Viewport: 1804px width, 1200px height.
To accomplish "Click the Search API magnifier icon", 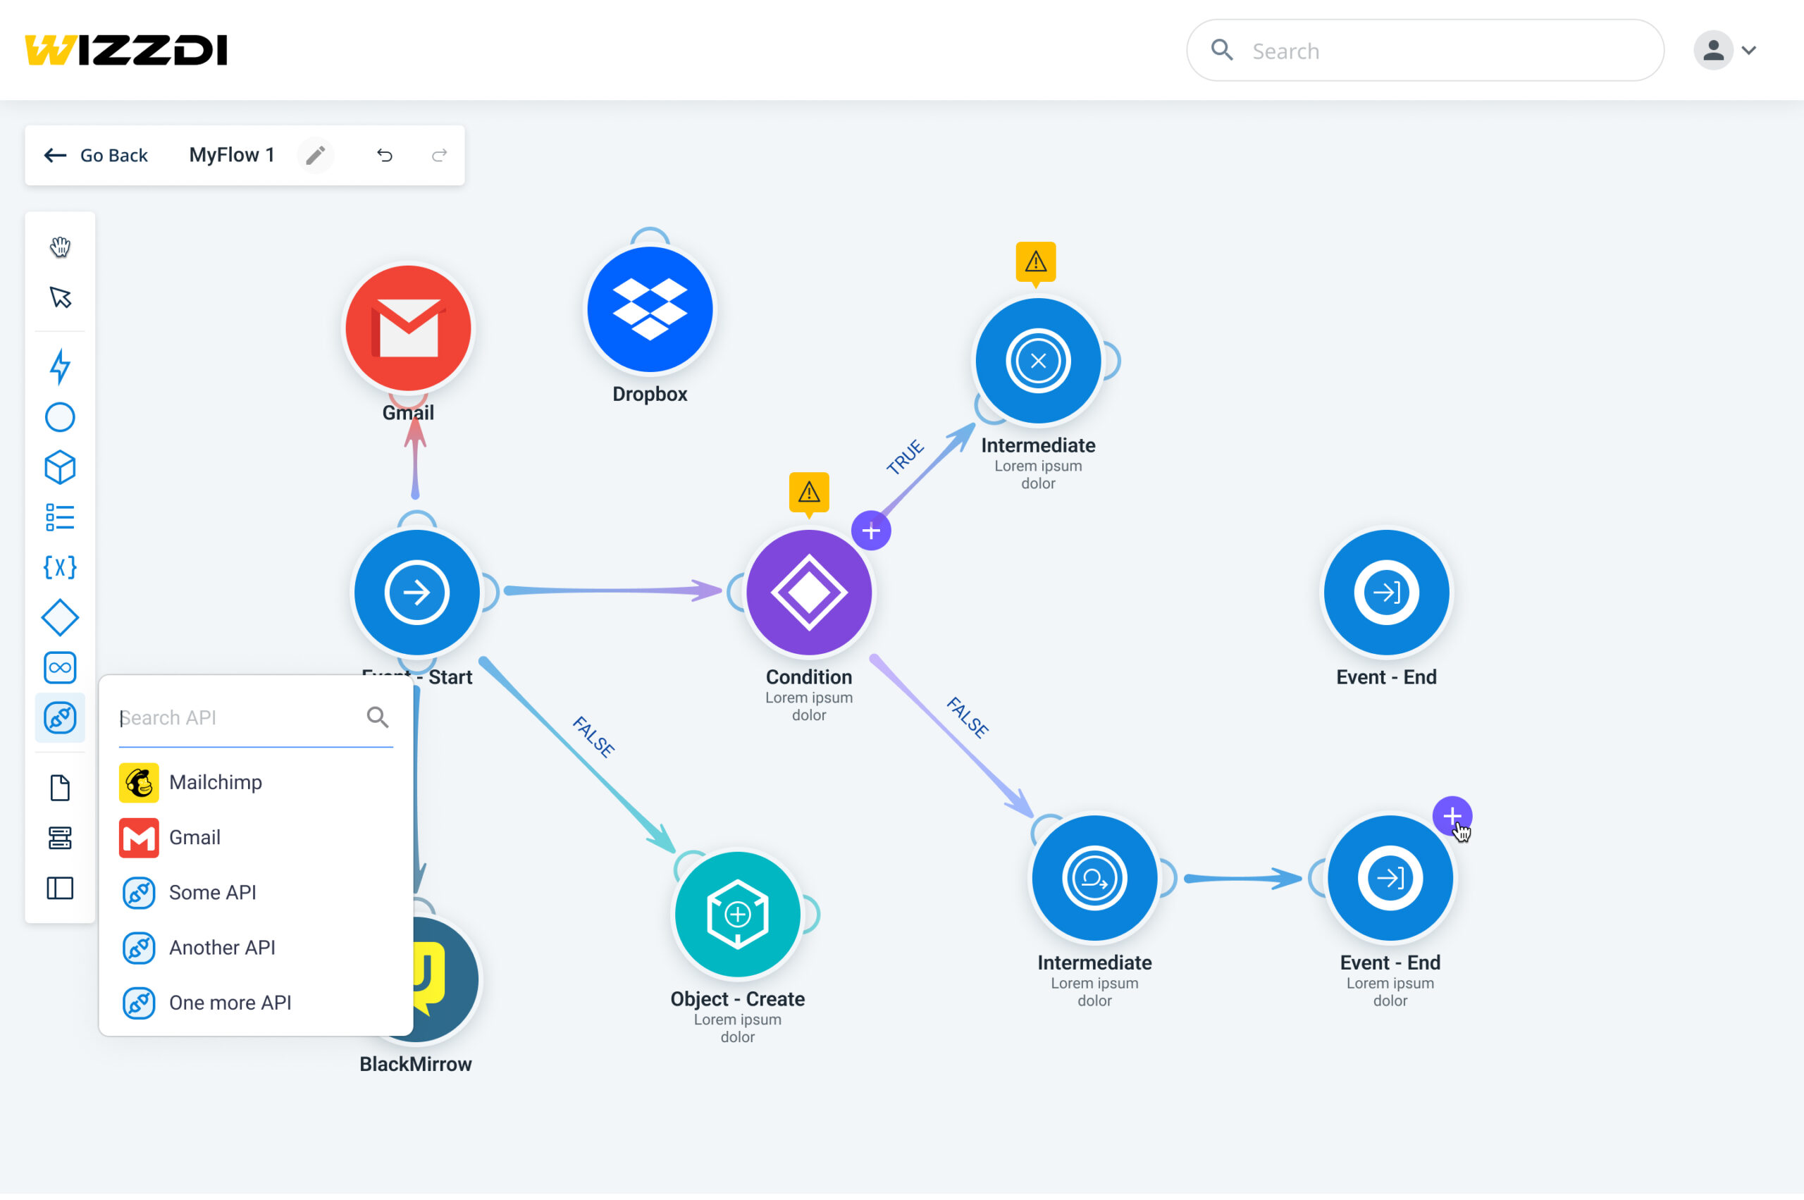I will [377, 717].
